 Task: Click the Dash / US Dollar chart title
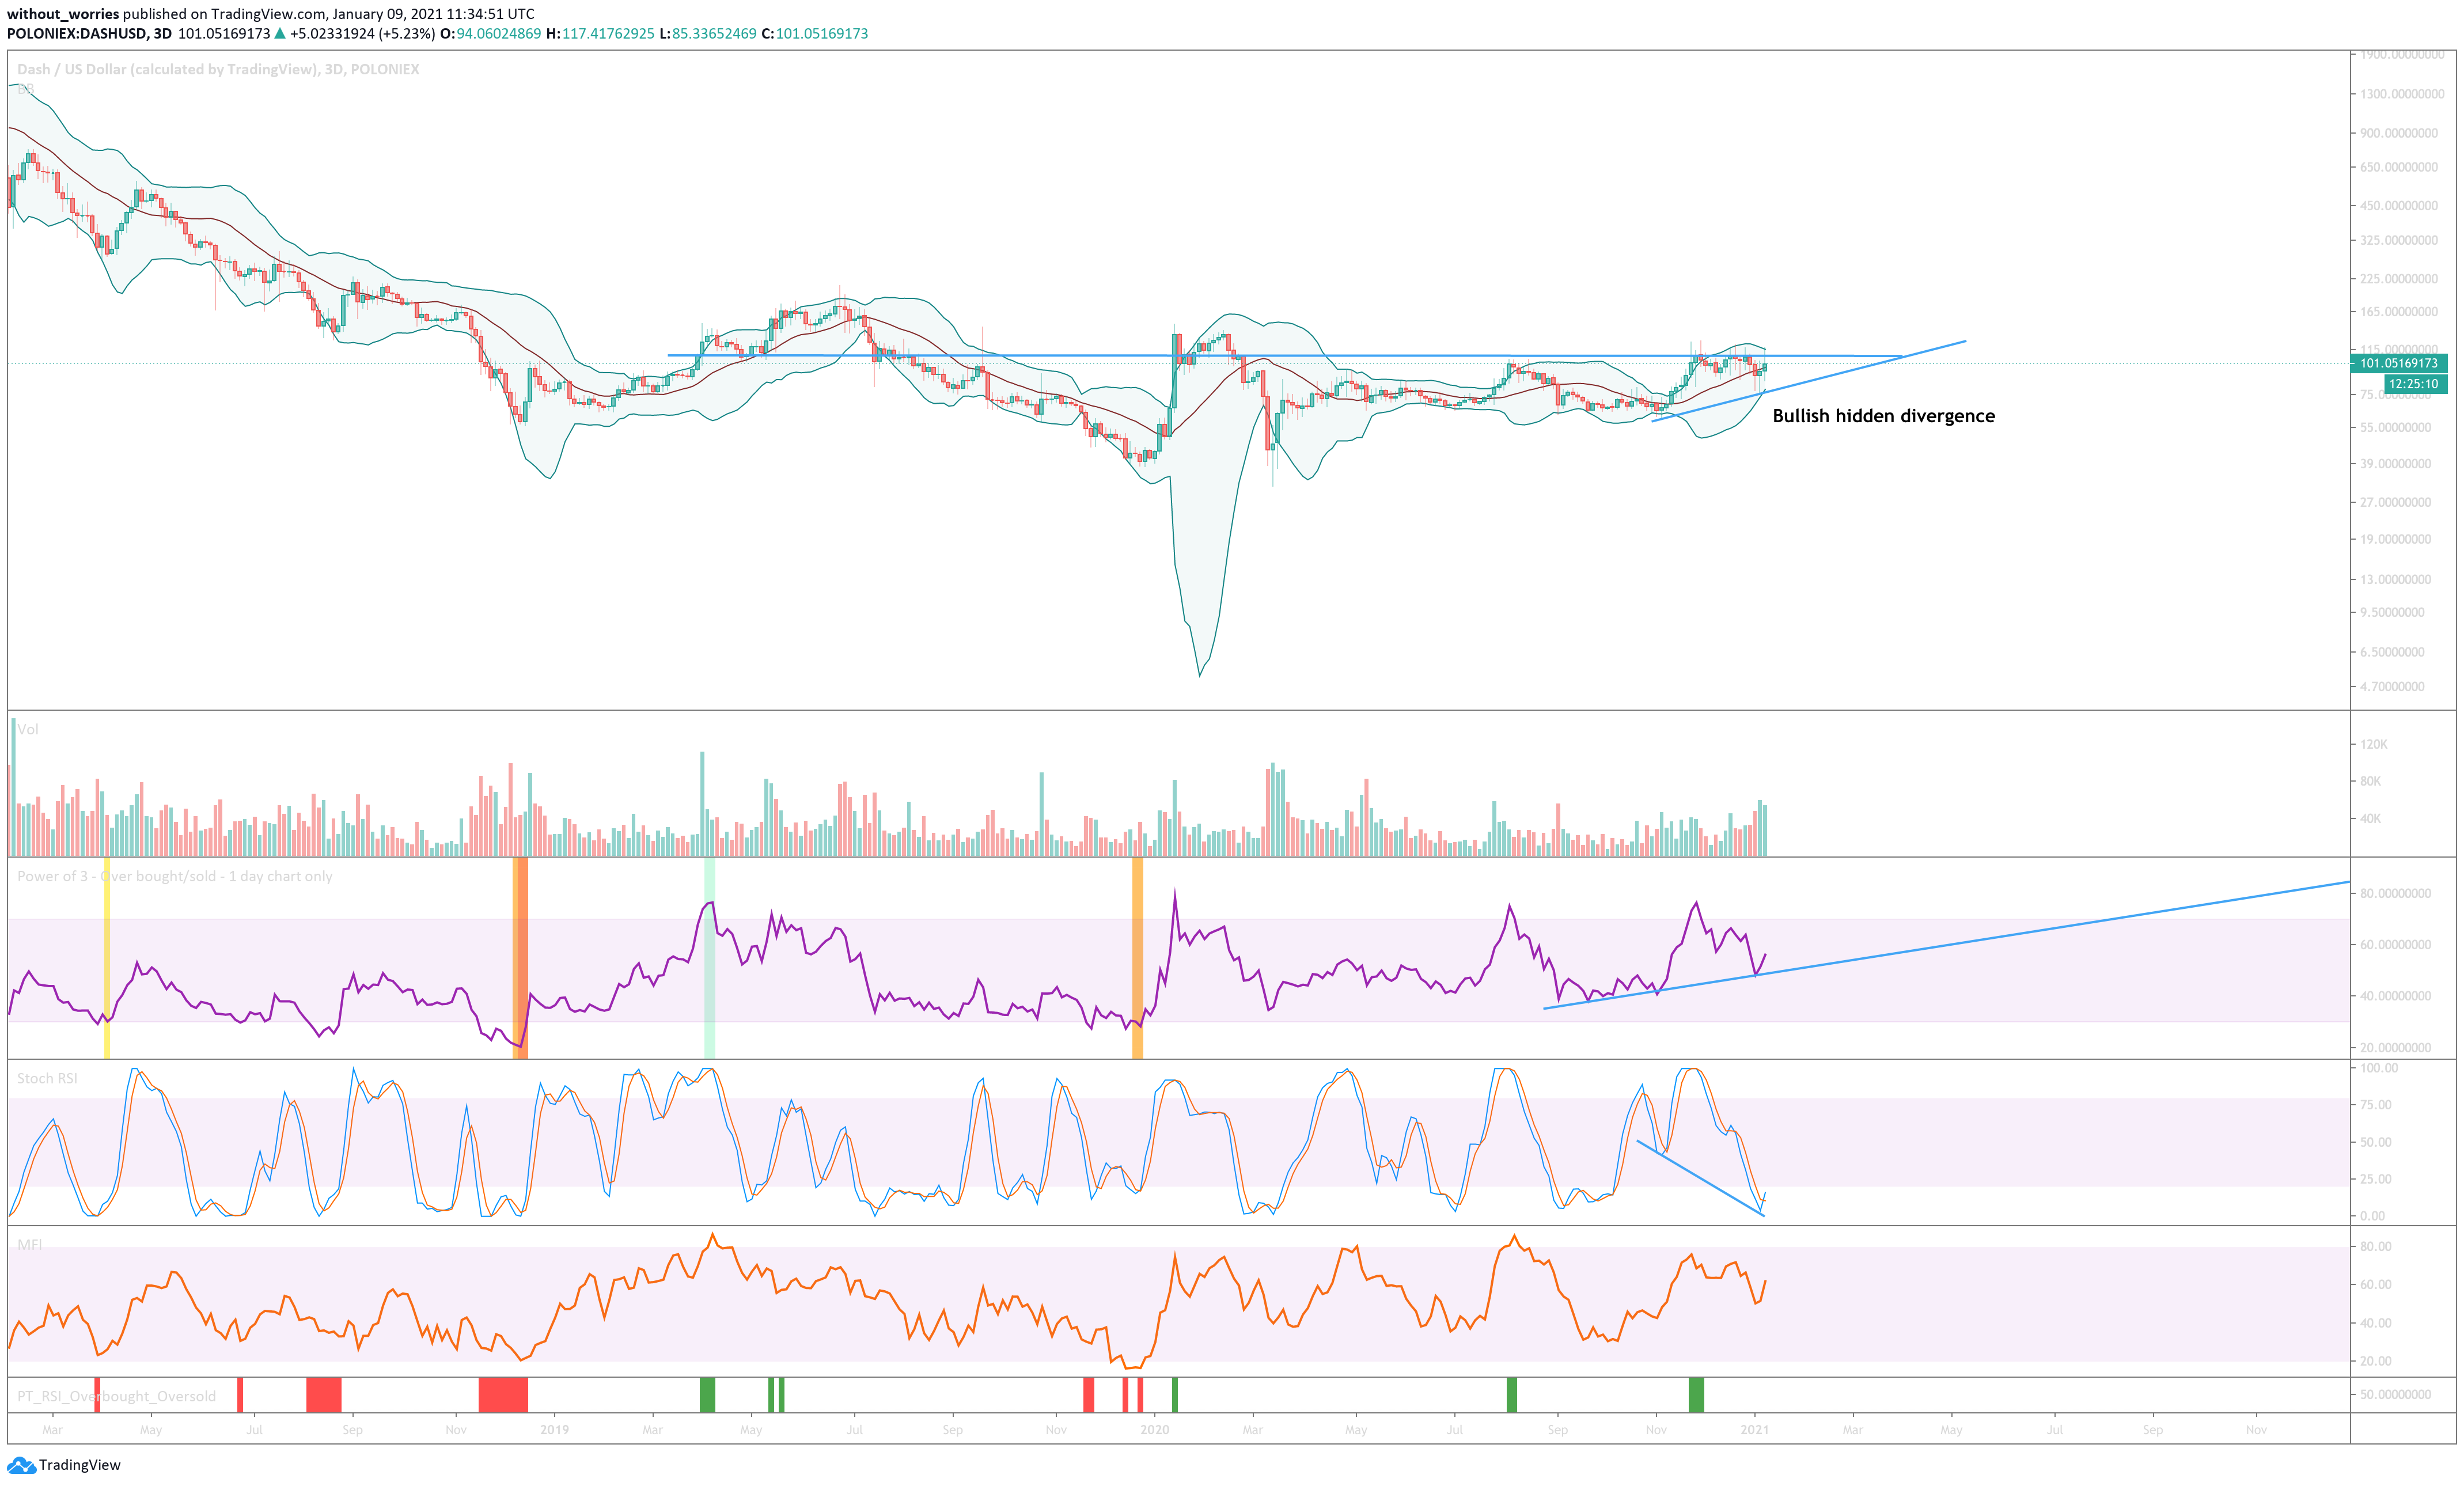point(218,69)
